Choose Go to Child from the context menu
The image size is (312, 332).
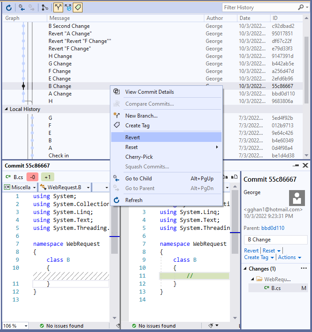coord(166,179)
